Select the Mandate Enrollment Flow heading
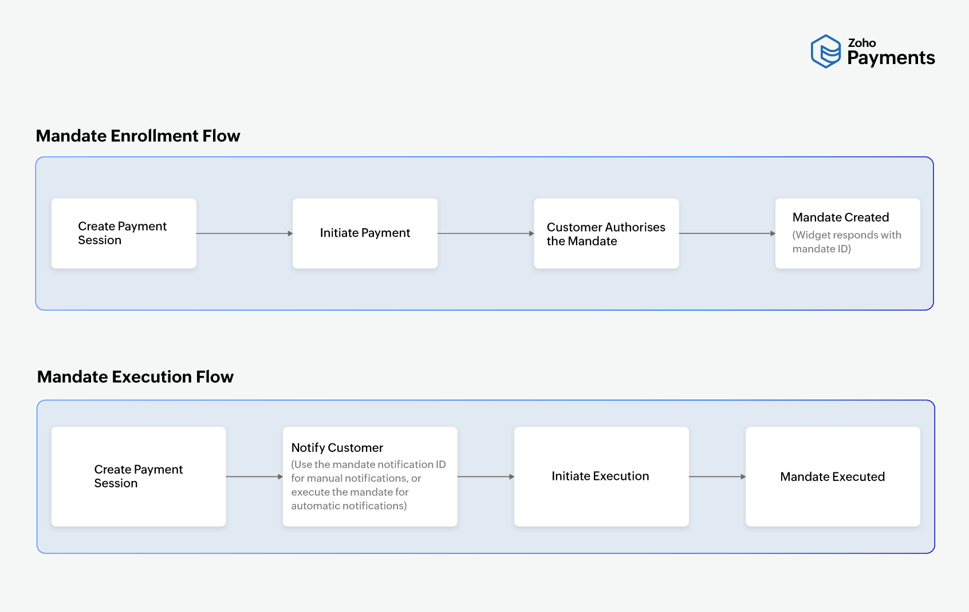Image resolution: width=969 pixels, height=612 pixels. [x=138, y=136]
